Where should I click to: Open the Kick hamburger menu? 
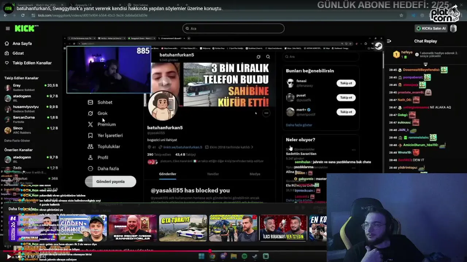tap(8, 28)
